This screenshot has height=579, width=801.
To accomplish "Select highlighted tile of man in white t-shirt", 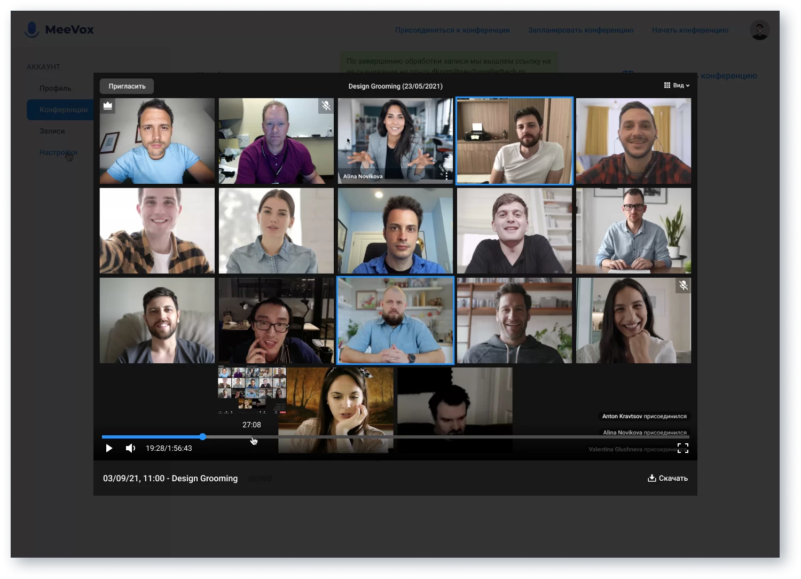I will click(514, 141).
